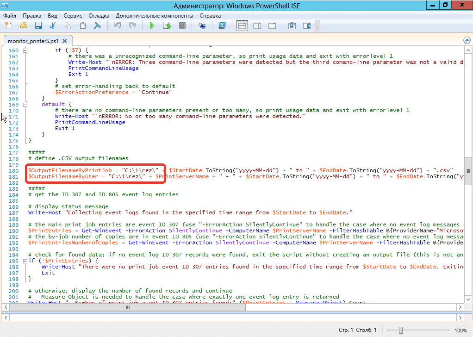The width and height of the screenshot is (473, 337).
Task: Toggle Show Script Pane Right layout
Action: pos(258,25)
